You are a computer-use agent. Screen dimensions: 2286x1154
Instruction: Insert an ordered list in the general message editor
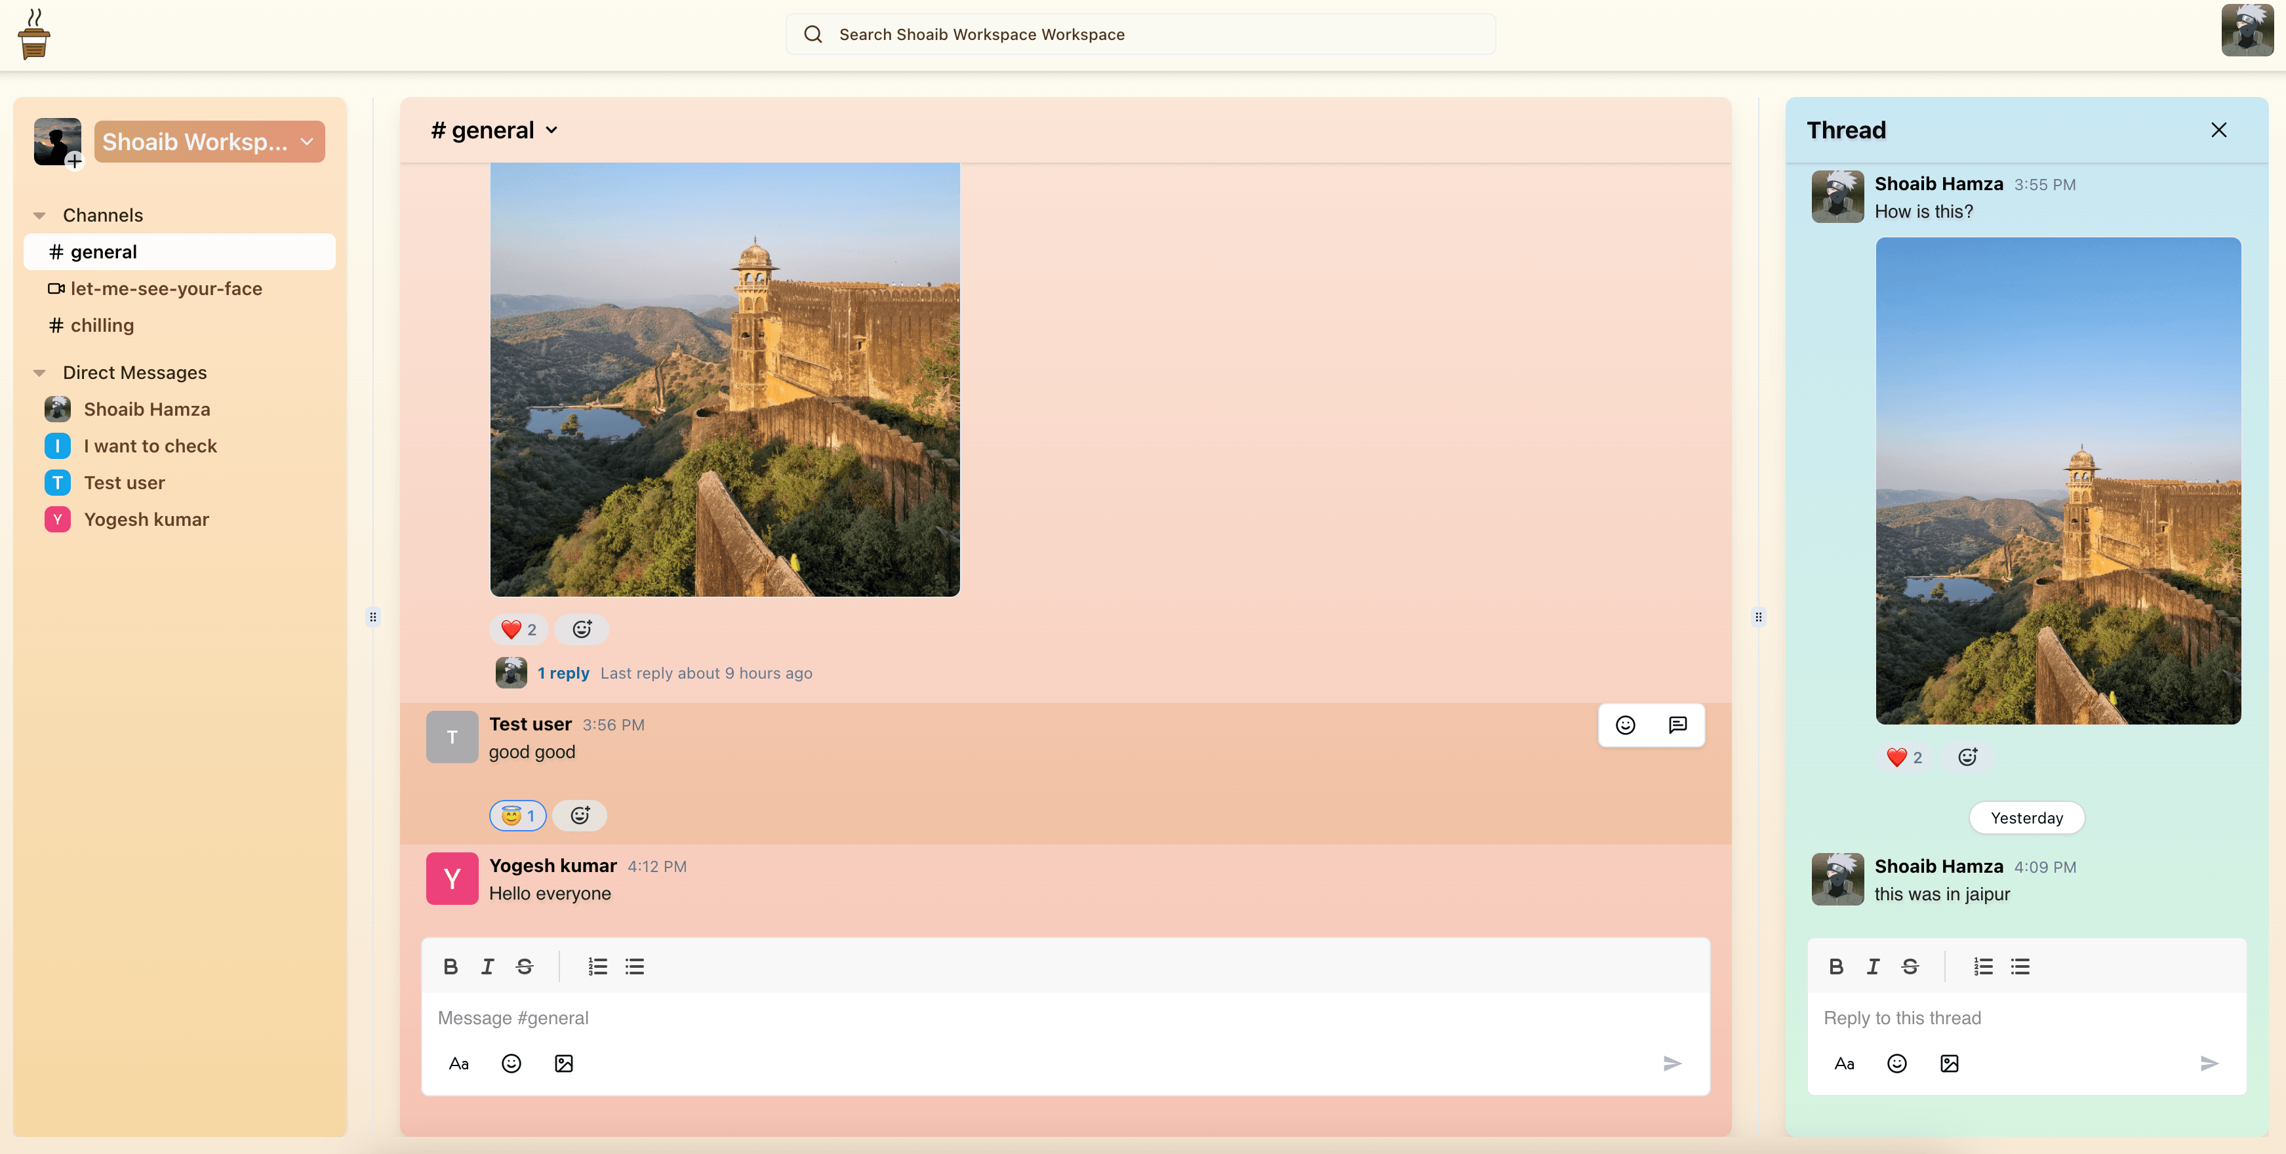click(x=597, y=966)
